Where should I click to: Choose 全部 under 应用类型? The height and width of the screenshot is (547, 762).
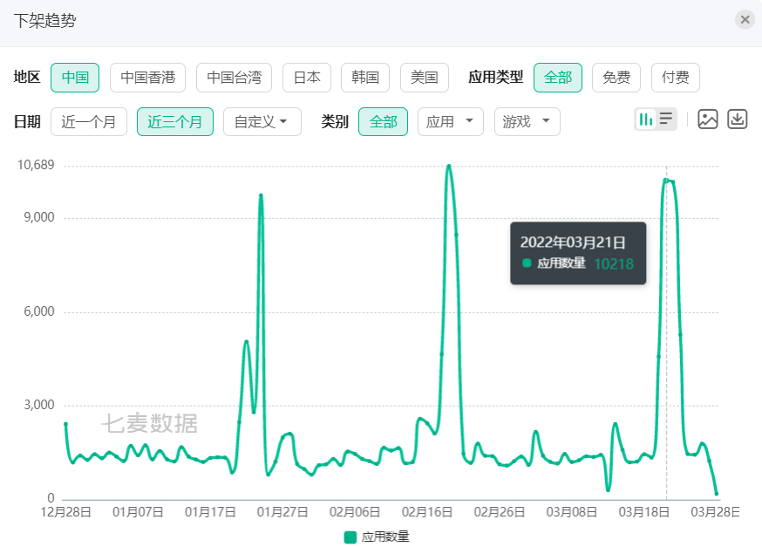[x=558, y=78]
